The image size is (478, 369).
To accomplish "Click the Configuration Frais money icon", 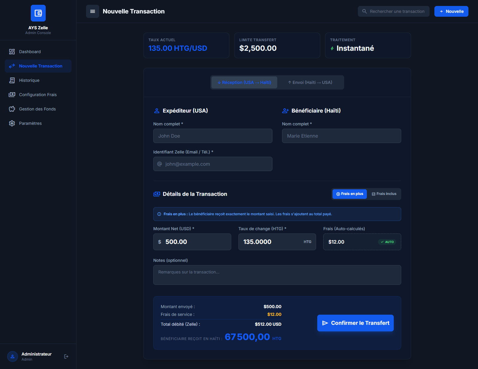I will [12, 95].
